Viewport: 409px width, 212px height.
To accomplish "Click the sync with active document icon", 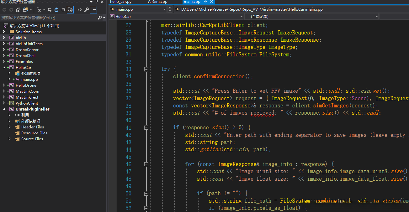I will (x=50, y=10).
